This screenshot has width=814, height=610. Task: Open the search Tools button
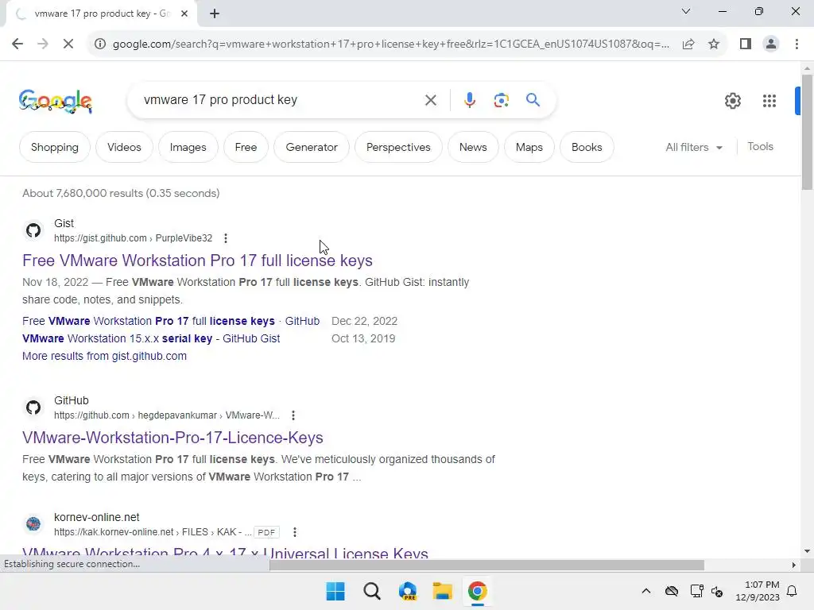pyautogui.click(x=760, y=147)
